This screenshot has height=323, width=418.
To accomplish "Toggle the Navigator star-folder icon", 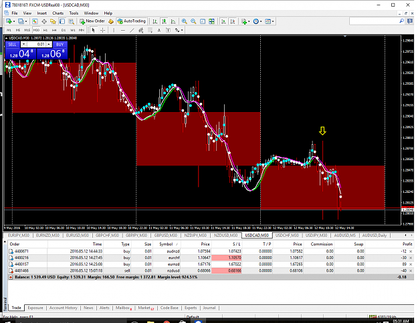I will click(x=53, y=21).
